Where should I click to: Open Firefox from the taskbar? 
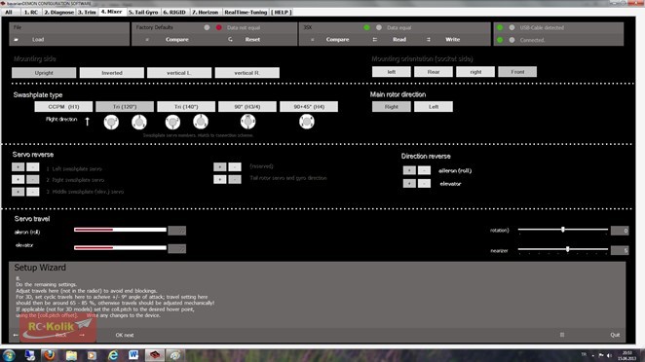tap(50, 355)
